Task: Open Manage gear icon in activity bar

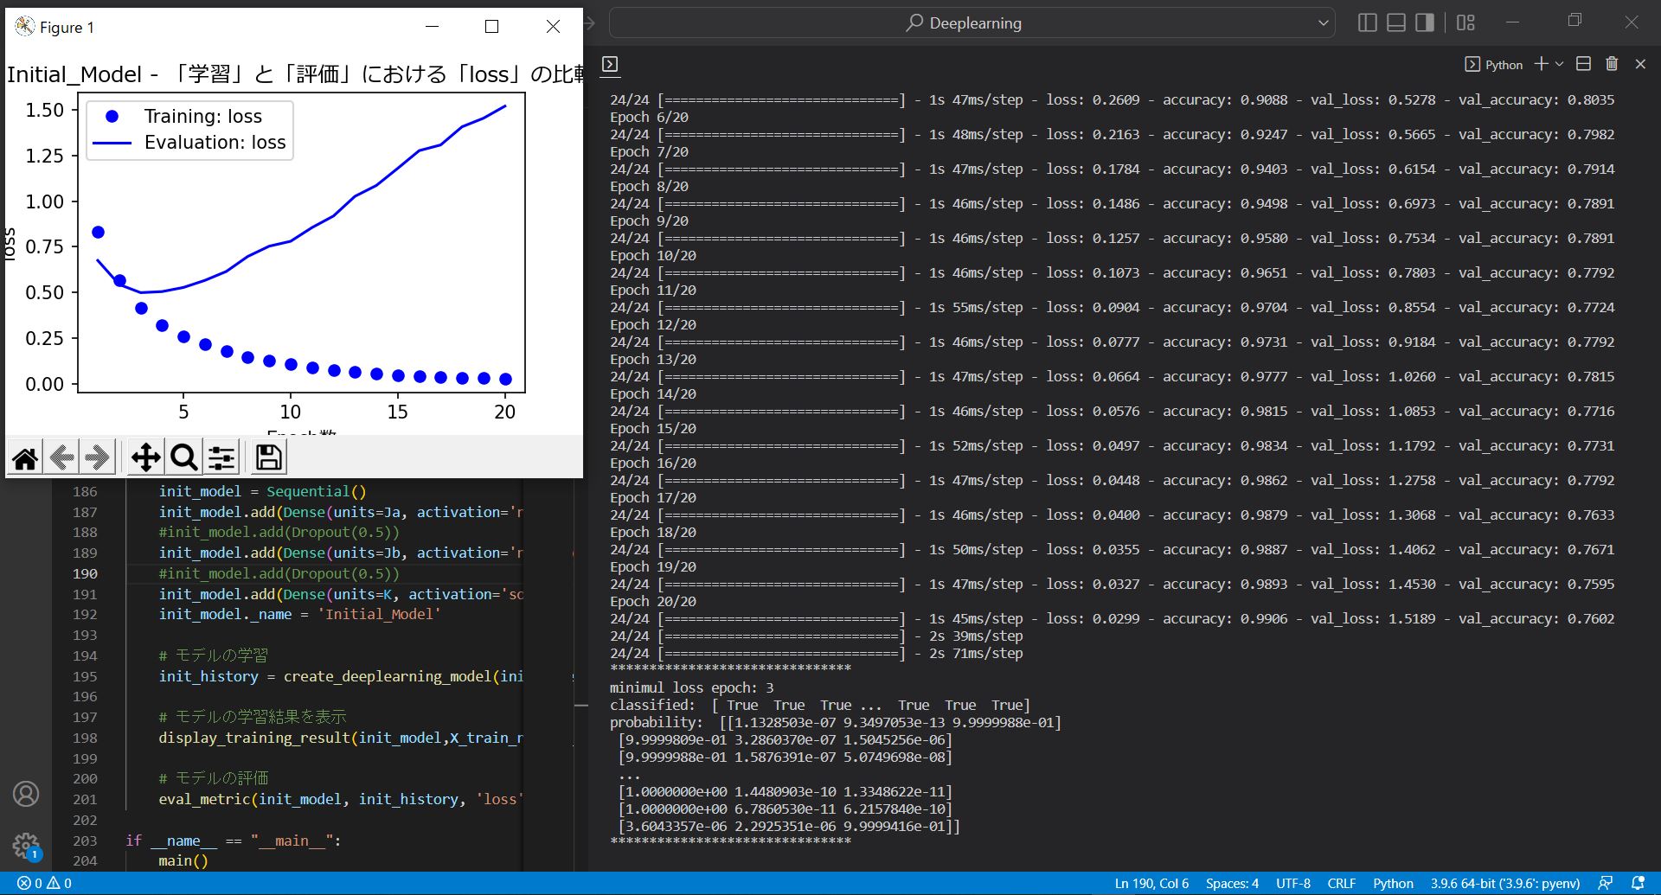Action: click(x=26, y=846)
